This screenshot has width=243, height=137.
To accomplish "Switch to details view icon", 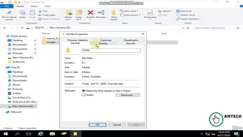I will 235,128.
